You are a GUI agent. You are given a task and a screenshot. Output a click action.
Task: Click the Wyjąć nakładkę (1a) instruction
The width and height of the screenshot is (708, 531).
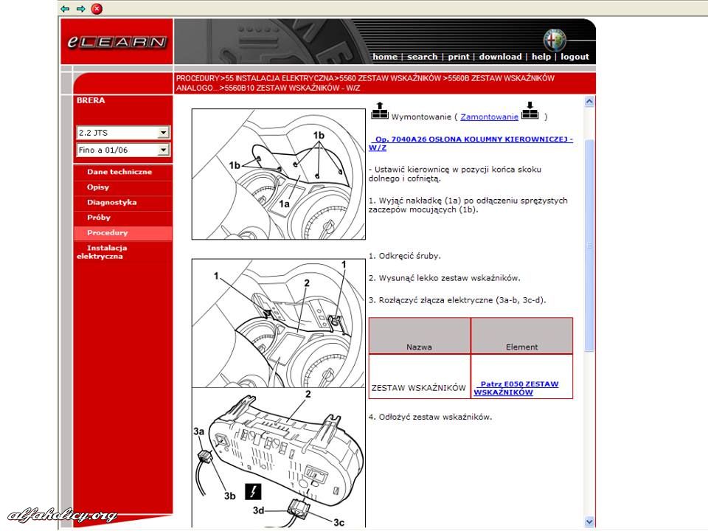point(468,205)
